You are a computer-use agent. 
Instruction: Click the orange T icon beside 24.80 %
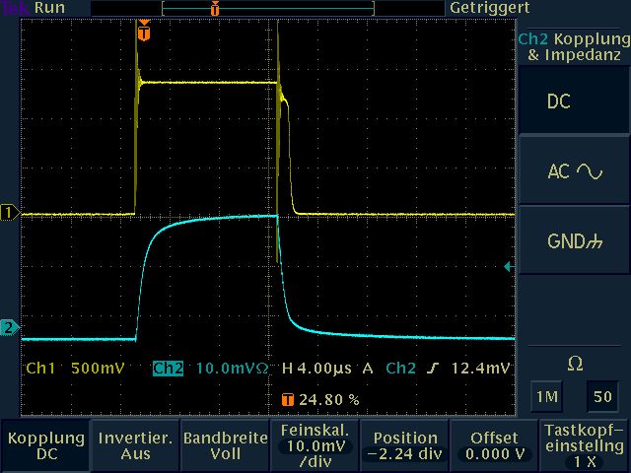pyautogui.click(x=287, y=400)
